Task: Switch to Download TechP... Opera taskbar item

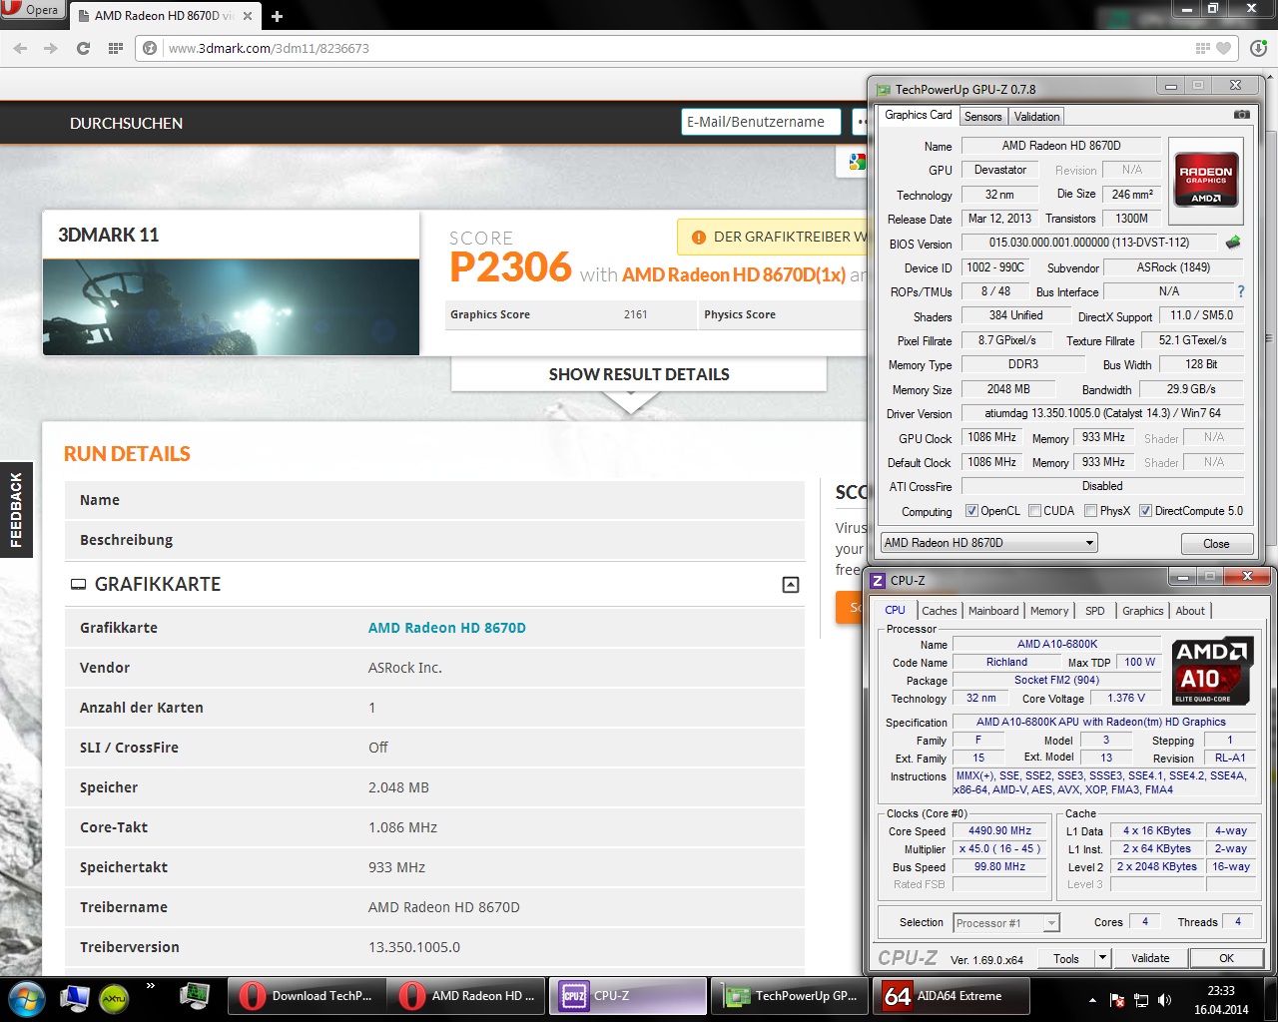Action: click(306, 996)
